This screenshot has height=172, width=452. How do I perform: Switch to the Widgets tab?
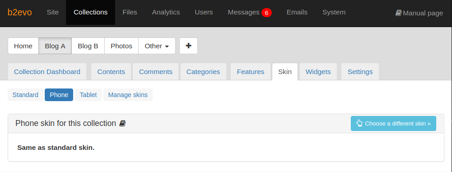[318, 72]
